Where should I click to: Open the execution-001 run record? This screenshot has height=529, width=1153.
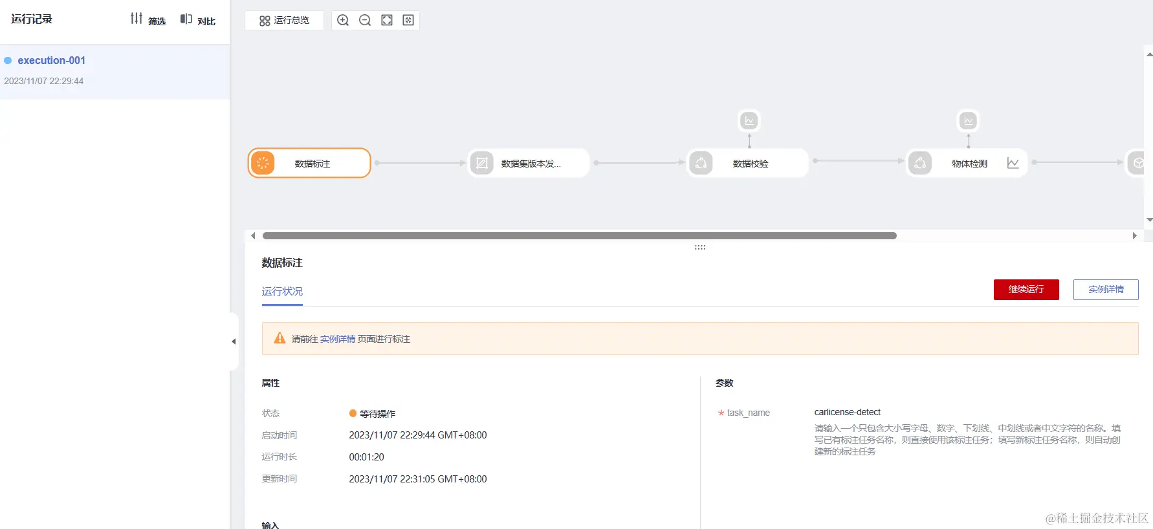click(x=115, y=70)
